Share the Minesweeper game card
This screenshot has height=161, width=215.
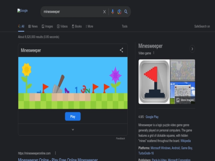(x=121, y=50)
